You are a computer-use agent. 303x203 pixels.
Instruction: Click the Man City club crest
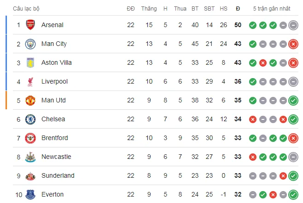pyautogui.click(x=30, y=44)
